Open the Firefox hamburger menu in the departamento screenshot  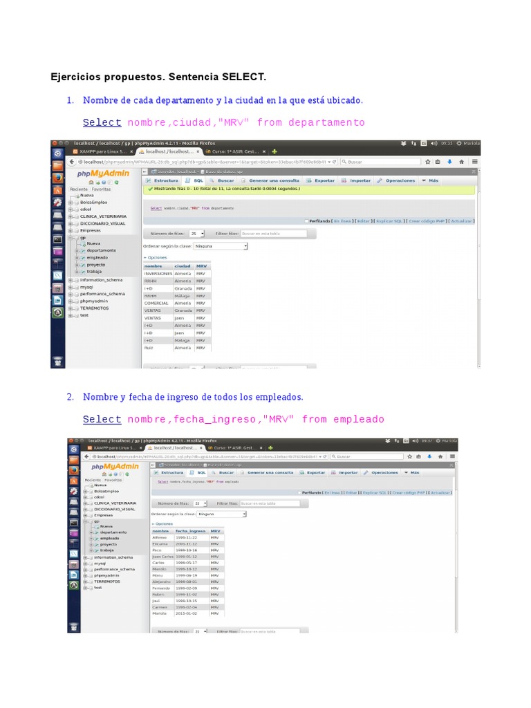[474, 162]
